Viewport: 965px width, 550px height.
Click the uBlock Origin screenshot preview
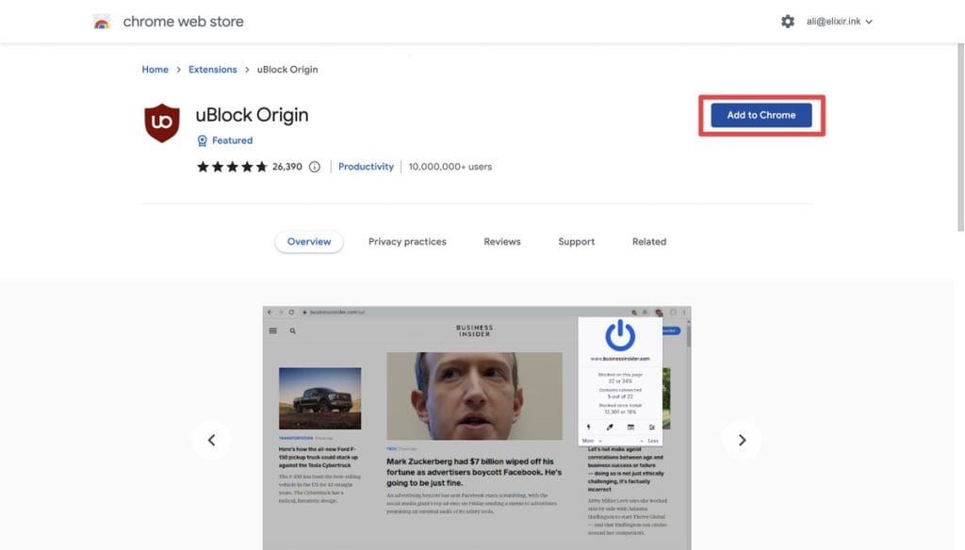point(477,429)
